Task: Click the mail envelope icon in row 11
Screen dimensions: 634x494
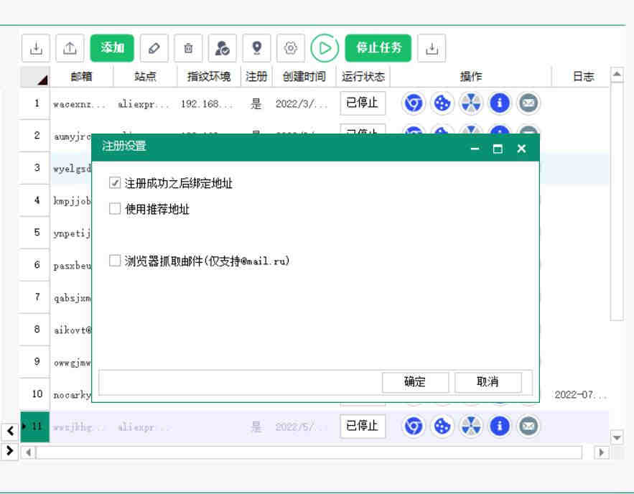Action: (x=528, y=426)
